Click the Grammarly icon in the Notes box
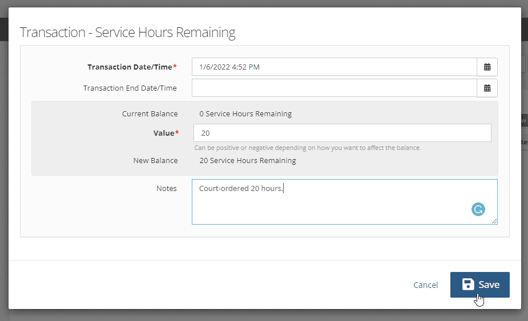 (478, 209)
